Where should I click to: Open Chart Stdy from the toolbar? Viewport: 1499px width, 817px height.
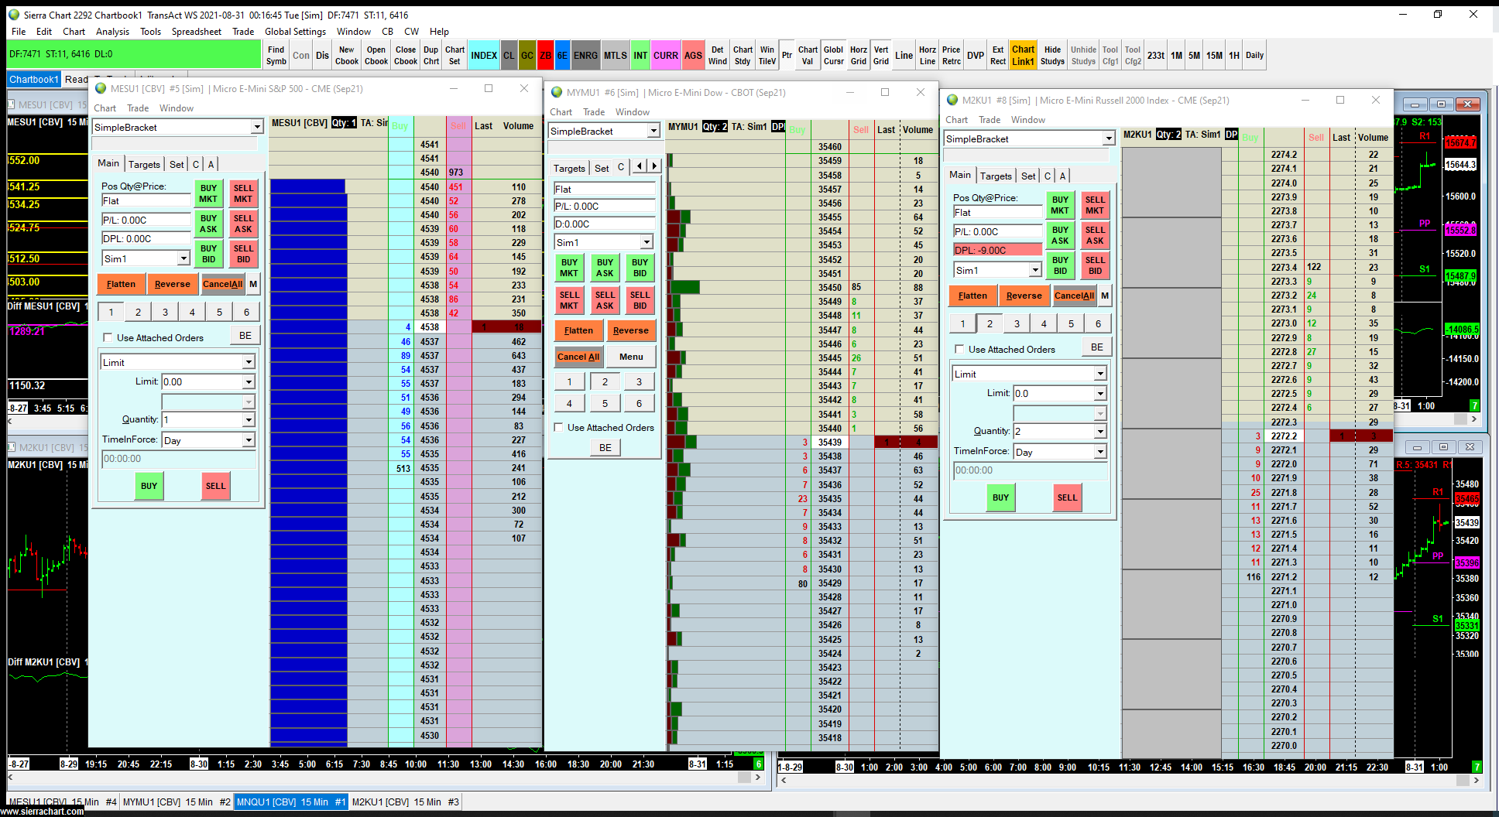pyautogui.click(x=743, y=55)
